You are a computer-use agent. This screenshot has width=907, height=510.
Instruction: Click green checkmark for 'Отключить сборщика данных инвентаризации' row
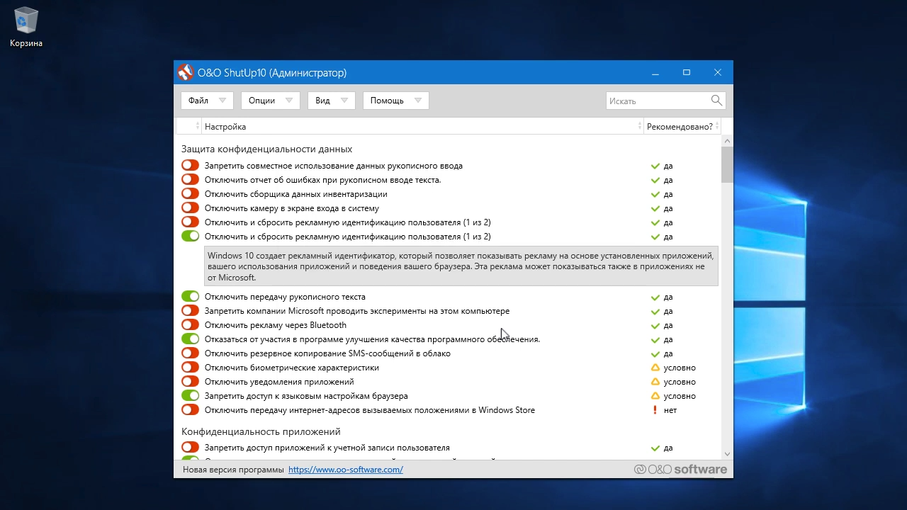coord(655,194)
